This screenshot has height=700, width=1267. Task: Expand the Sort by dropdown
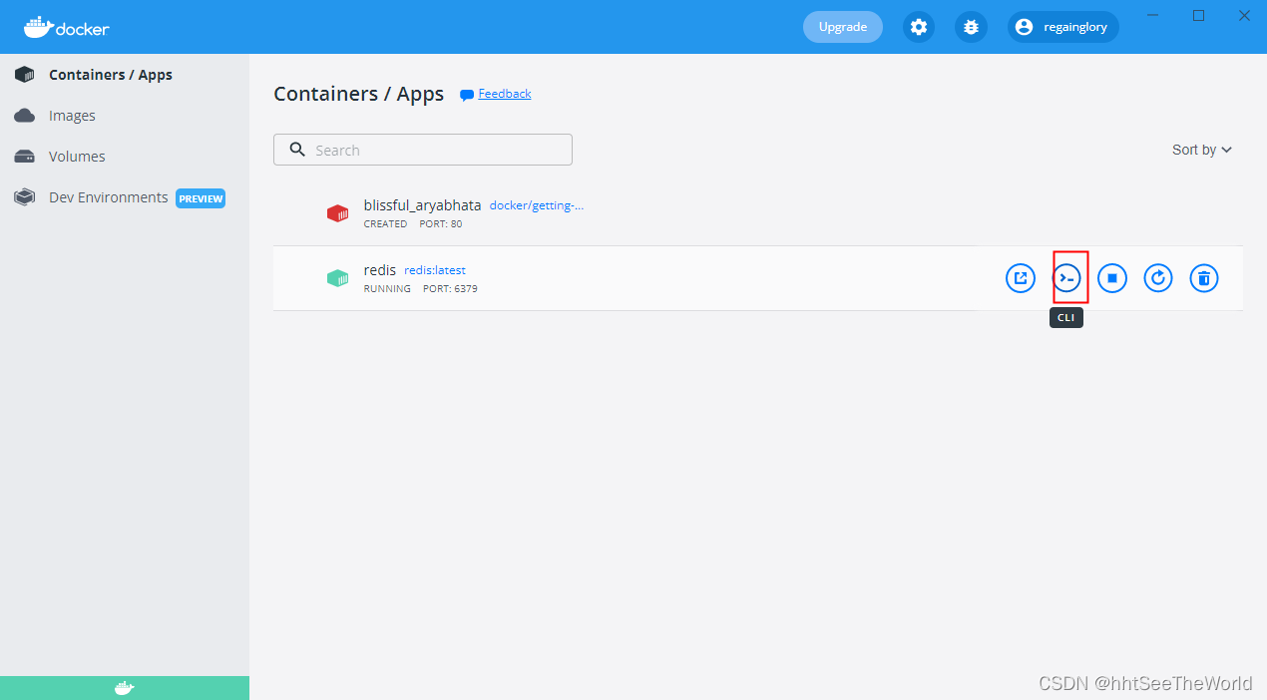tap(1202, 150)
